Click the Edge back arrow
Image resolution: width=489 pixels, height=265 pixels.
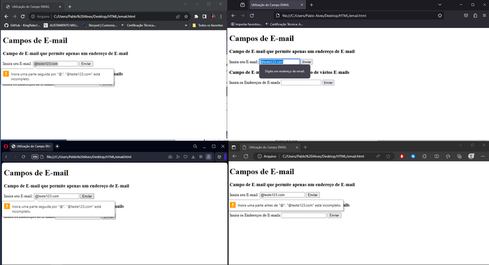click(x=235, y=156)
